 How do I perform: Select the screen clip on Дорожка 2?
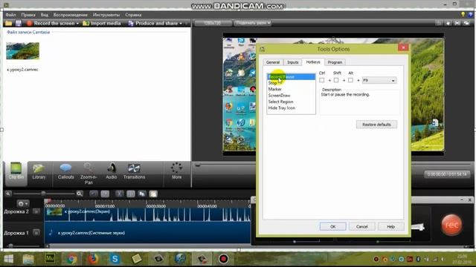pyautogui.click(x=147, y=214)
